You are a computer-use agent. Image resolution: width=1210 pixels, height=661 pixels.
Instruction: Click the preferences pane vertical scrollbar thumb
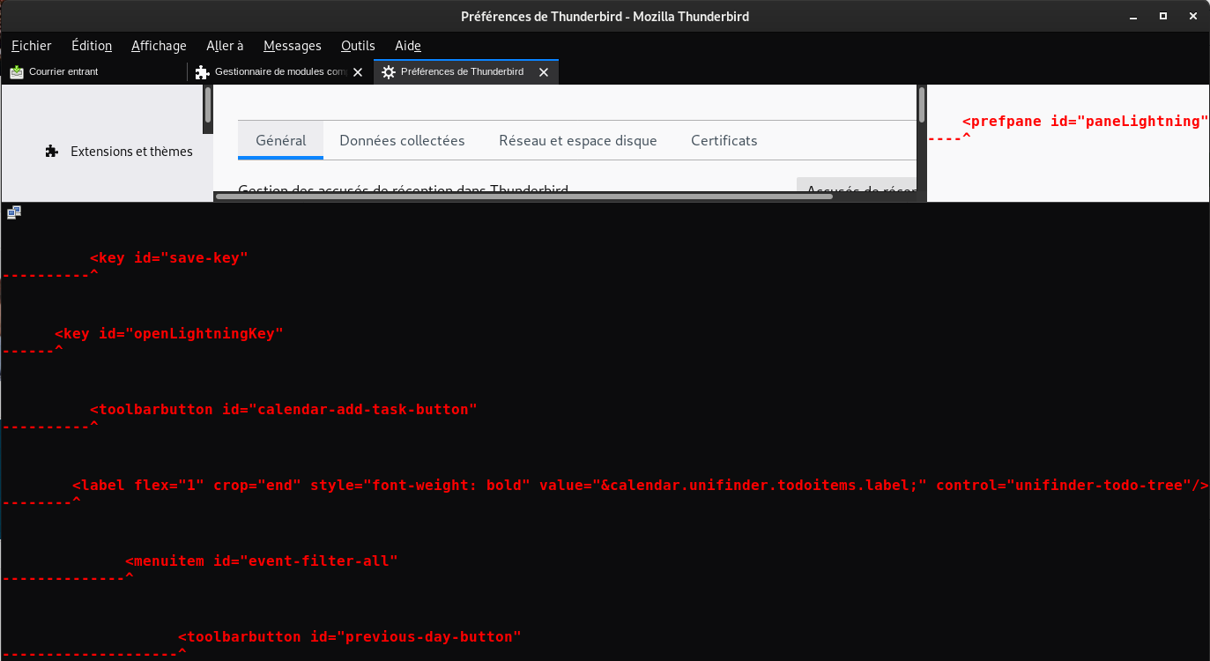pyautogui.click(x=922, y=104)
